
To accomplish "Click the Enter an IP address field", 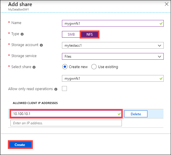I will (x=66, y=123).
